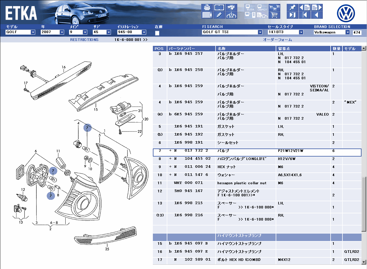Click callout number 16 in the diagram
The width and height of the screenshot is (367, 269).
pos(64,67)
